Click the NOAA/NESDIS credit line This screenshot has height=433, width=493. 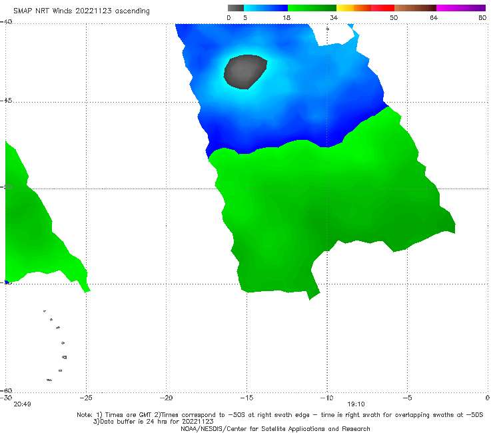275,429
